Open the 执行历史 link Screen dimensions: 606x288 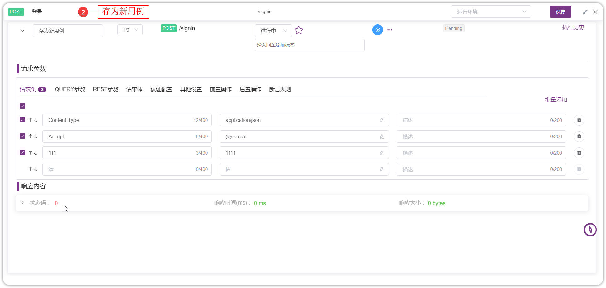pos(573,27)
